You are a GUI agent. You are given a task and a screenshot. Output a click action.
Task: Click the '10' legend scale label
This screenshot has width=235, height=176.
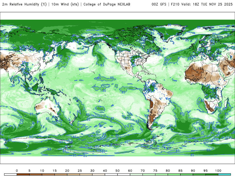pyautogui.click(x=42, y=171)
